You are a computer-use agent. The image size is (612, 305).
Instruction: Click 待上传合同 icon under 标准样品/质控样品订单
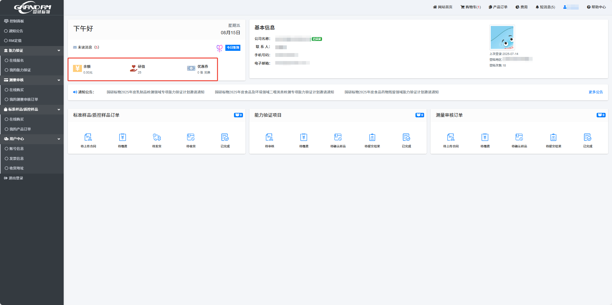(x=88, y=137)
